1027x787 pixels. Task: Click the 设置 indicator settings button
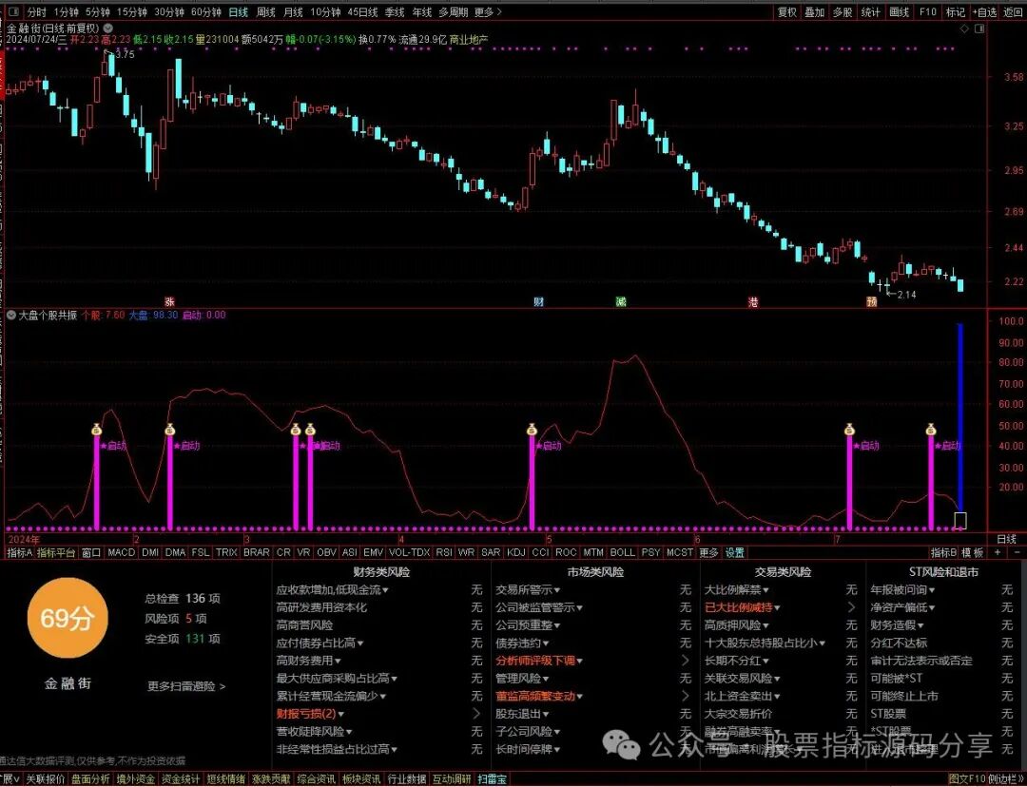735,552
